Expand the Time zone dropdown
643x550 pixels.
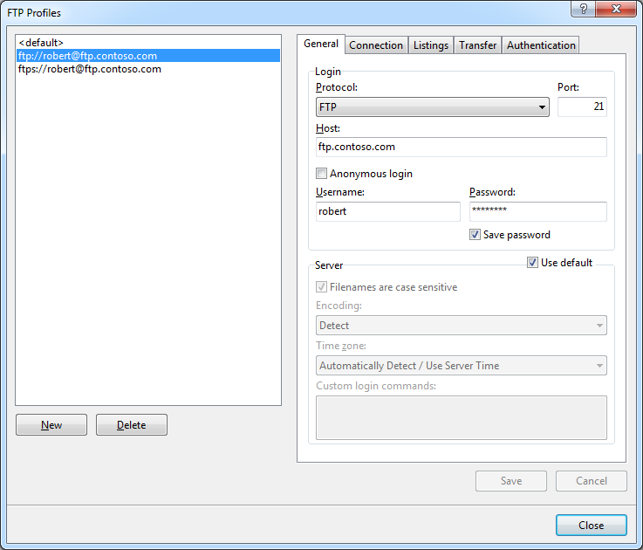[461, 366]
